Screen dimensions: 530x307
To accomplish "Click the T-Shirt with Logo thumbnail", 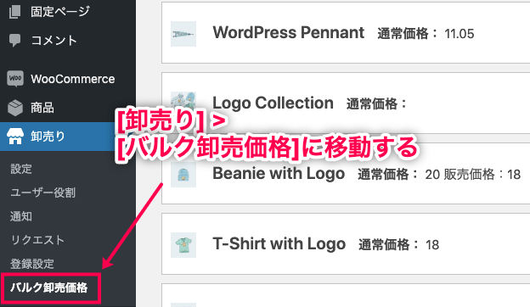I will click(x=183, y=245).
